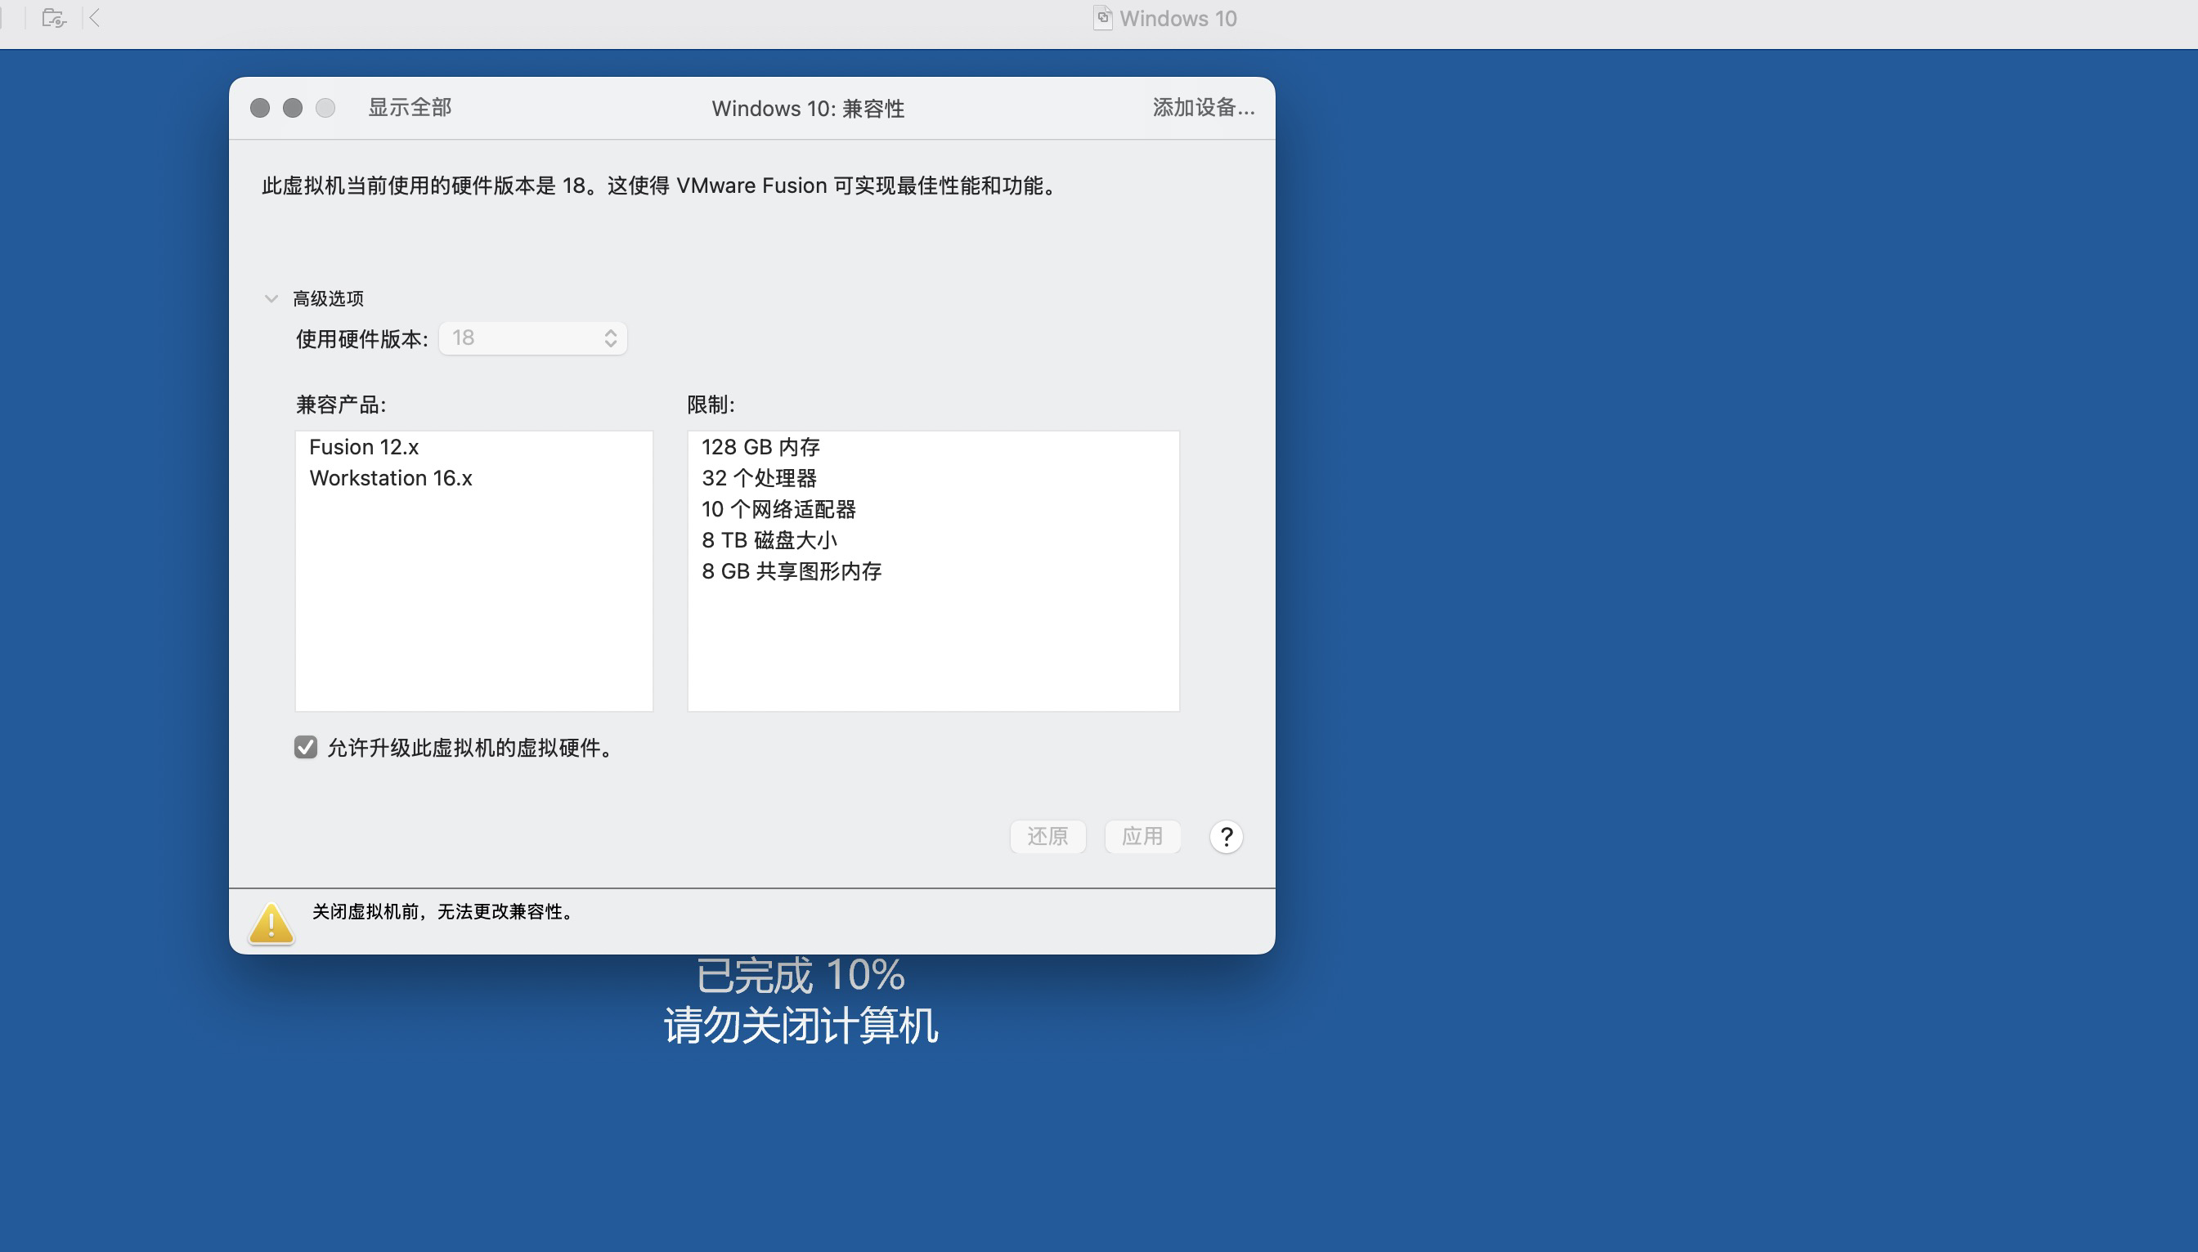Open help with the question mark button
Screen dimensions: 2198x1252
1226,837
